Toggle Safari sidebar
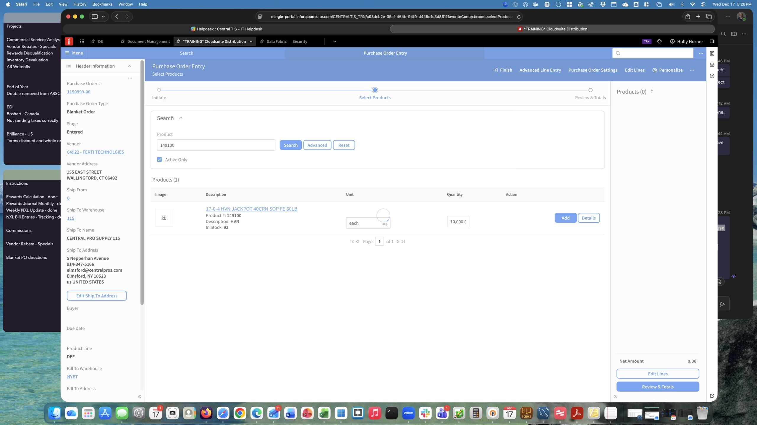 click(x=95, y=17)
